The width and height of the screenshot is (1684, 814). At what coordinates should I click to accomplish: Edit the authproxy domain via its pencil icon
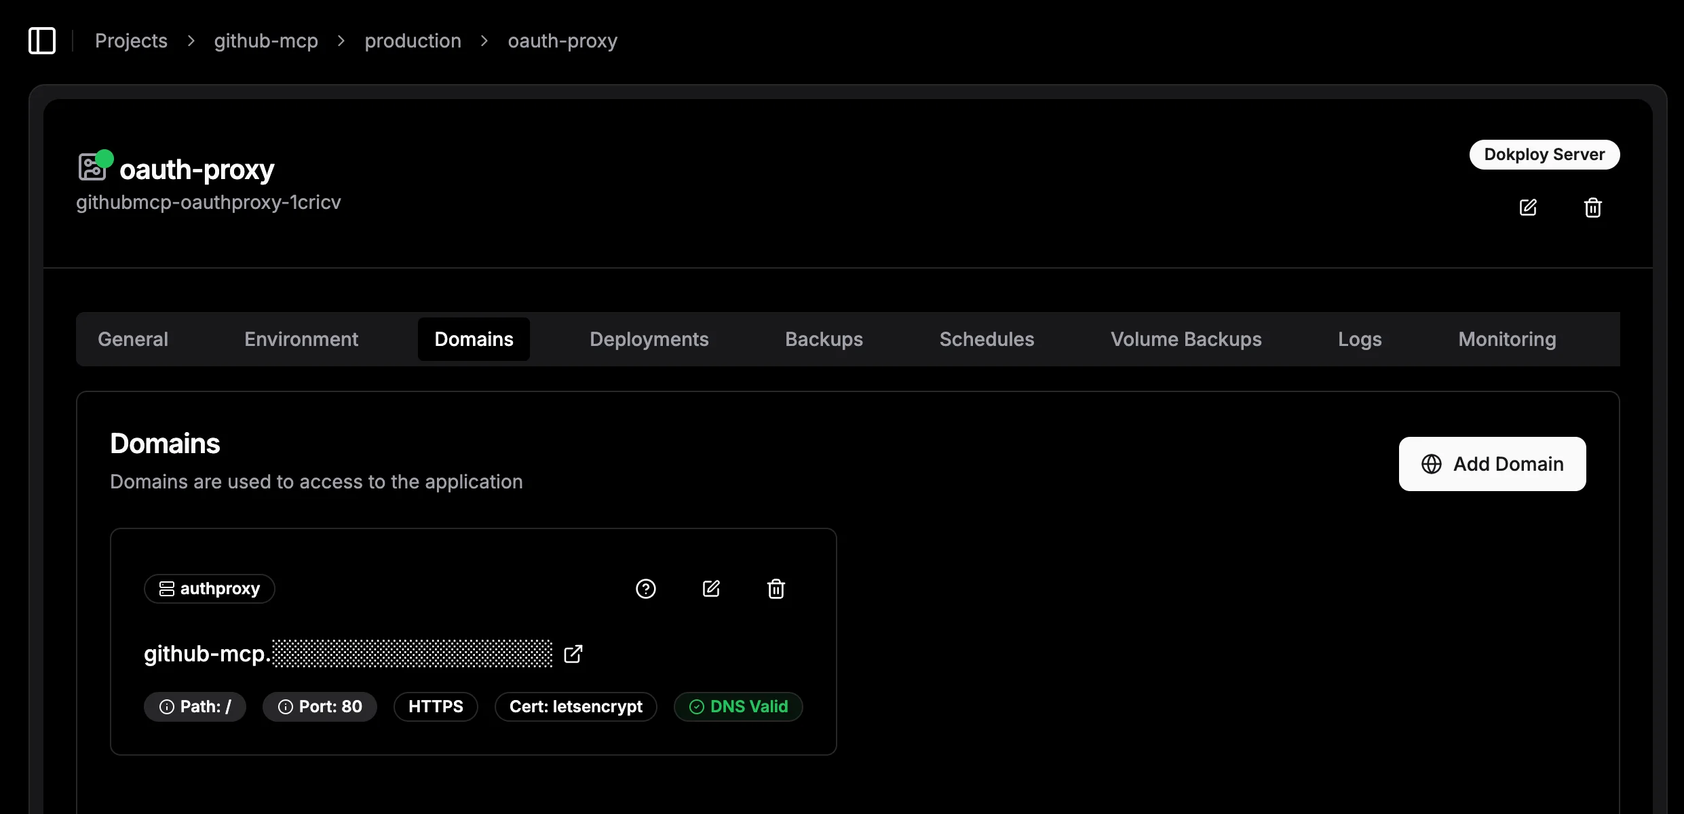coord(711,588)
